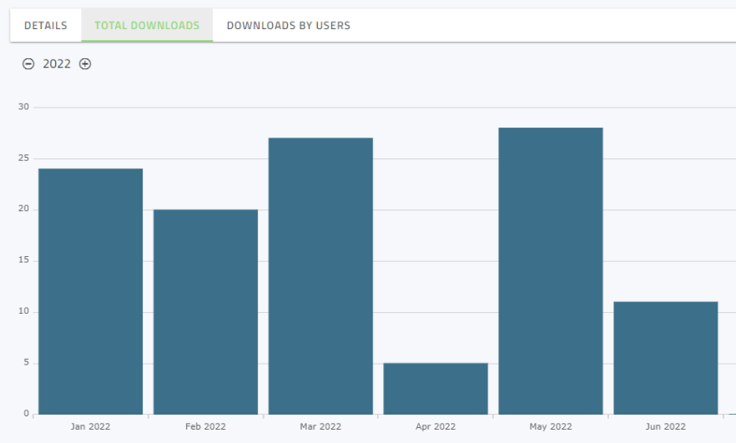
Task: Click the tallest bar for May 2022
Action: point(551,271)
